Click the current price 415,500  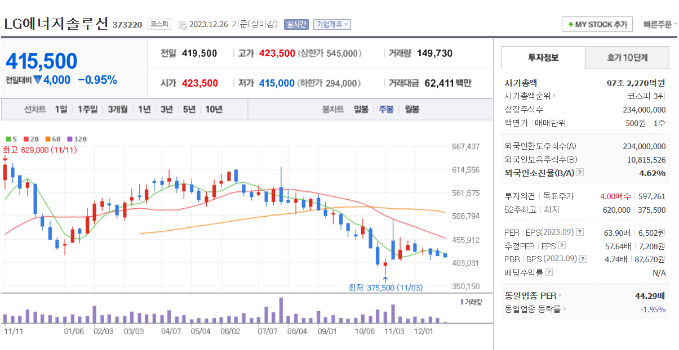(x=41, y=61)
